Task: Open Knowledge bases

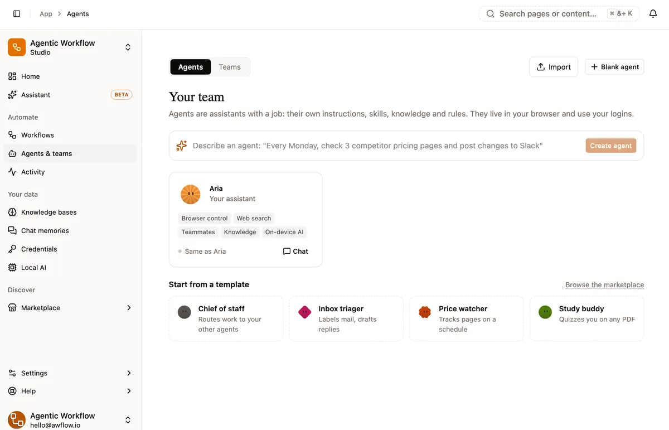Action: tap(70, 212)
